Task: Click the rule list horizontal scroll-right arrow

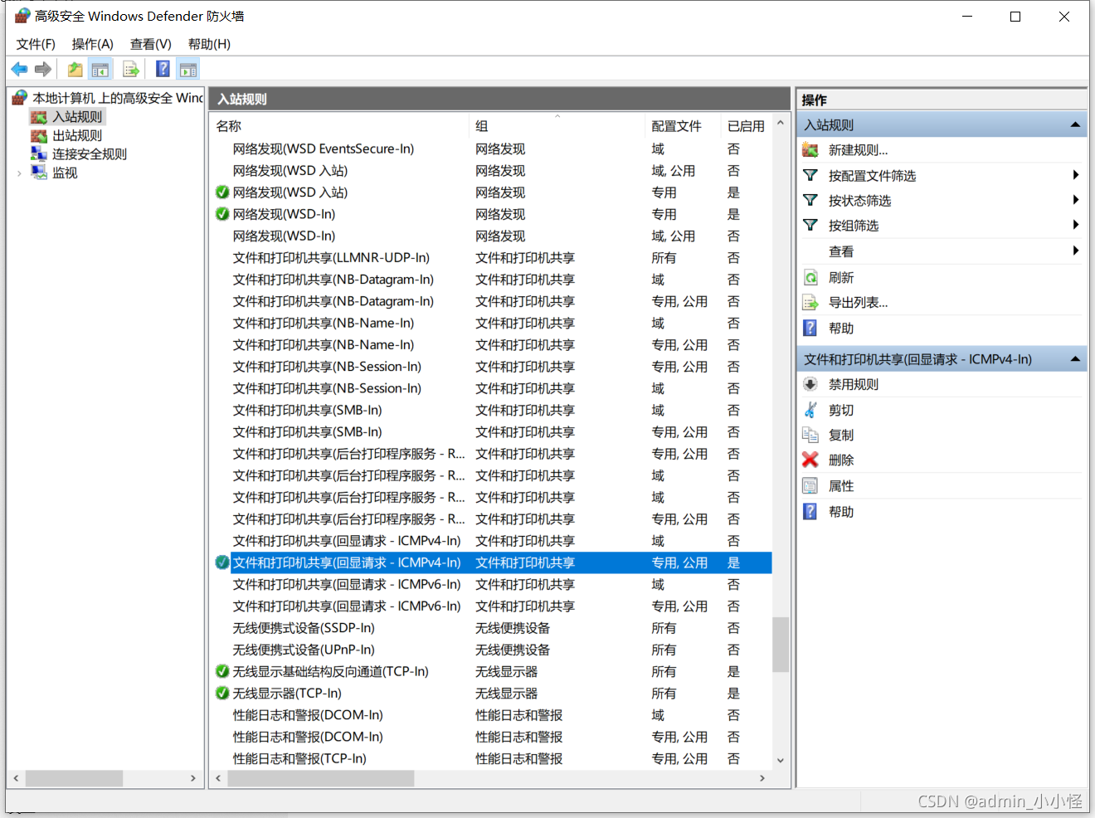Action: coord(762,778)
